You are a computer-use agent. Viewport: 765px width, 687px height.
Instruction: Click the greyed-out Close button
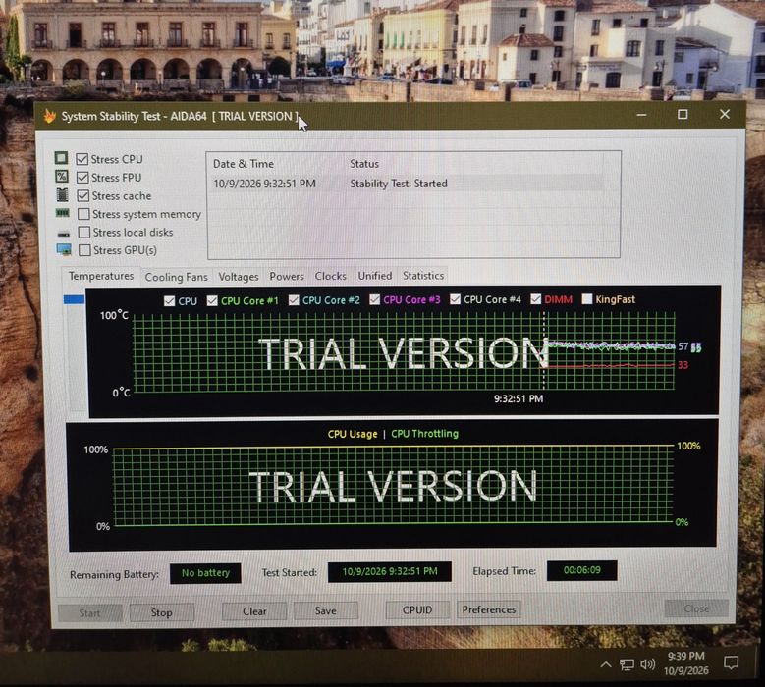tap(696, 608)
